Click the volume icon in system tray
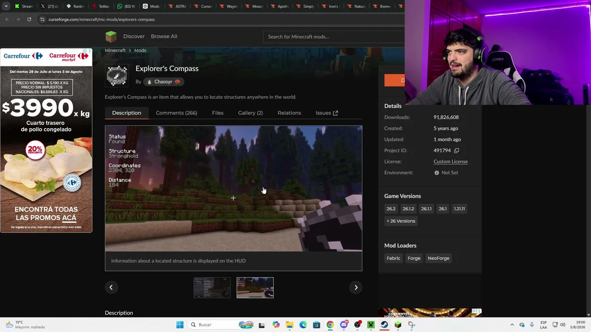The image size is (591, 332). [x=562, y=325]
